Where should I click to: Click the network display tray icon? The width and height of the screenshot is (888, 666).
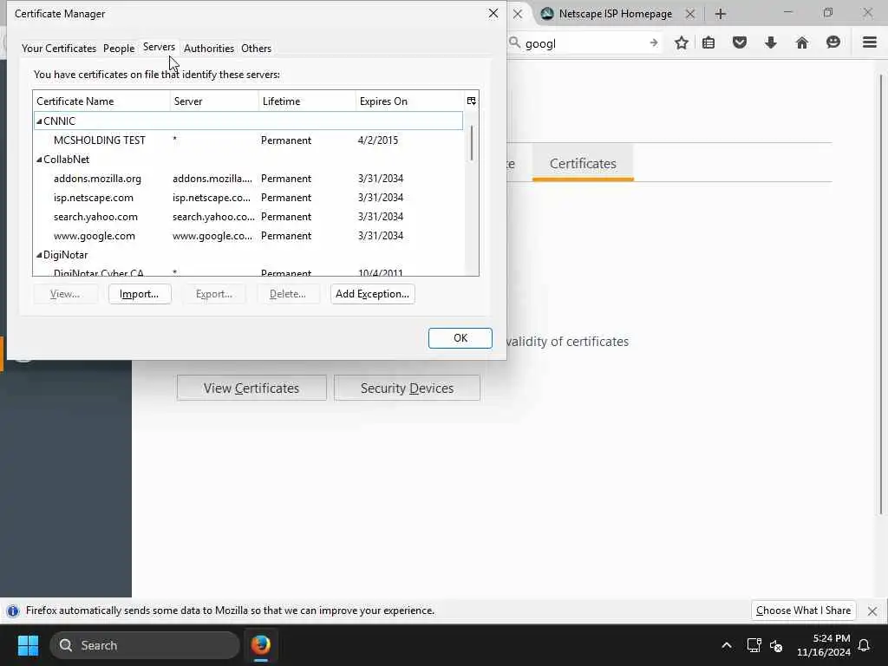(754, 645)
